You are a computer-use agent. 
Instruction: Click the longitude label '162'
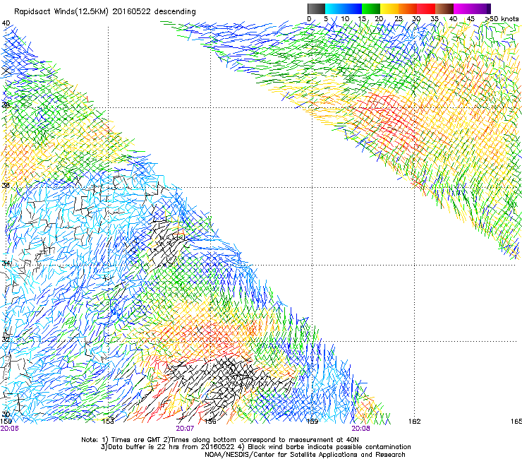point(415,422)
